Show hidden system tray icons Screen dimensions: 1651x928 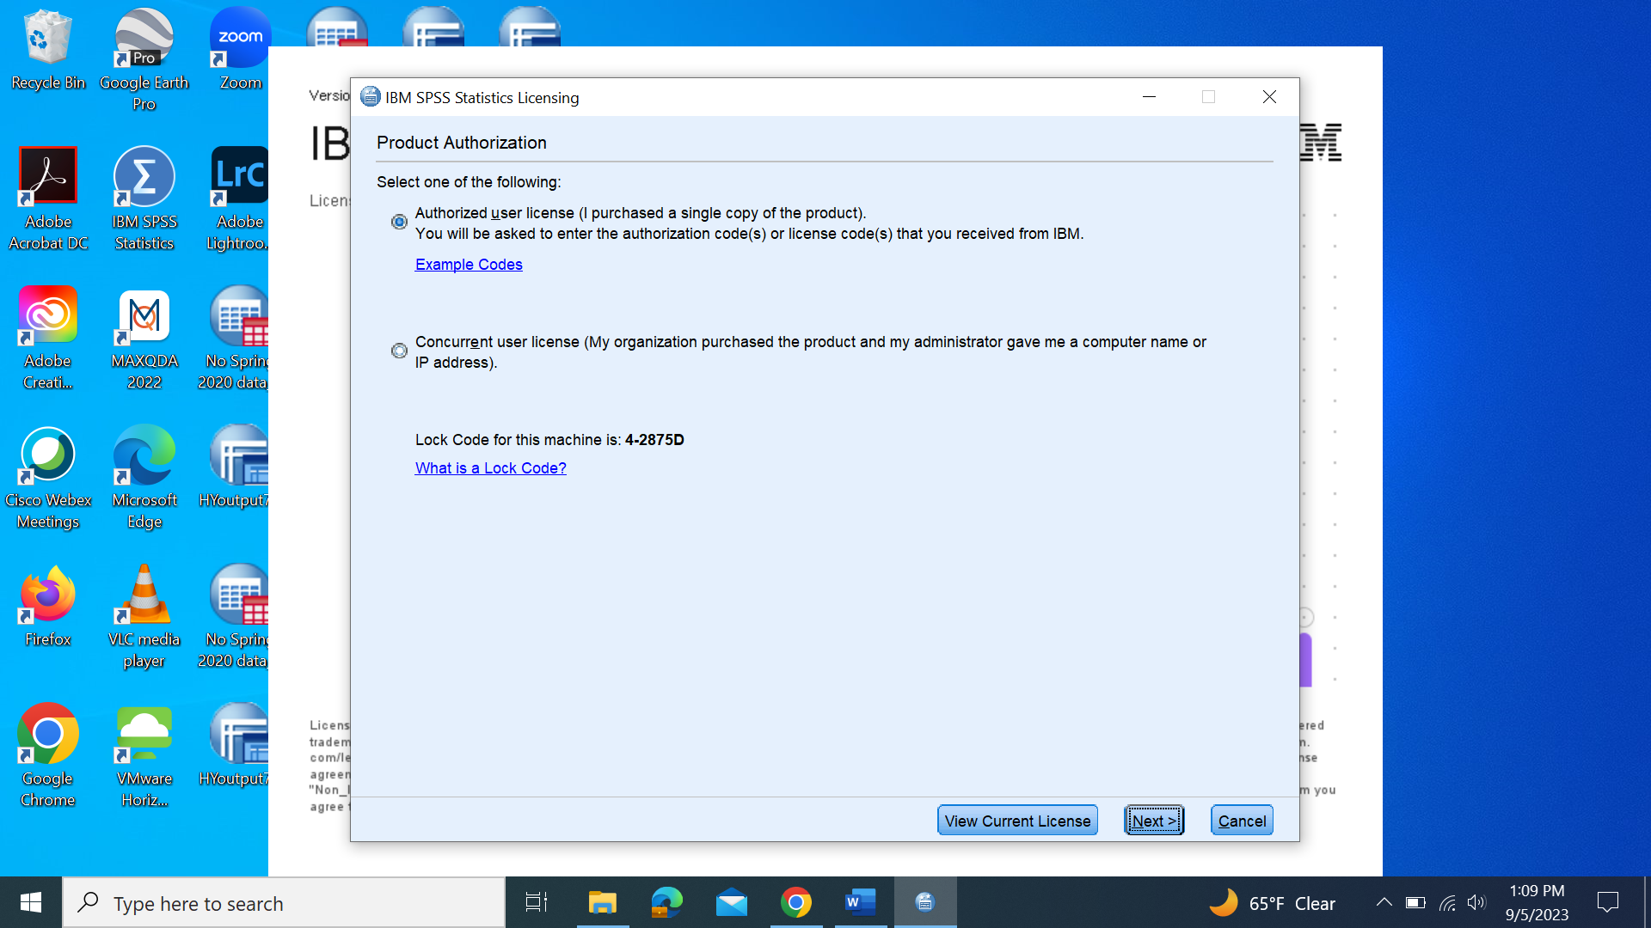1384,902
